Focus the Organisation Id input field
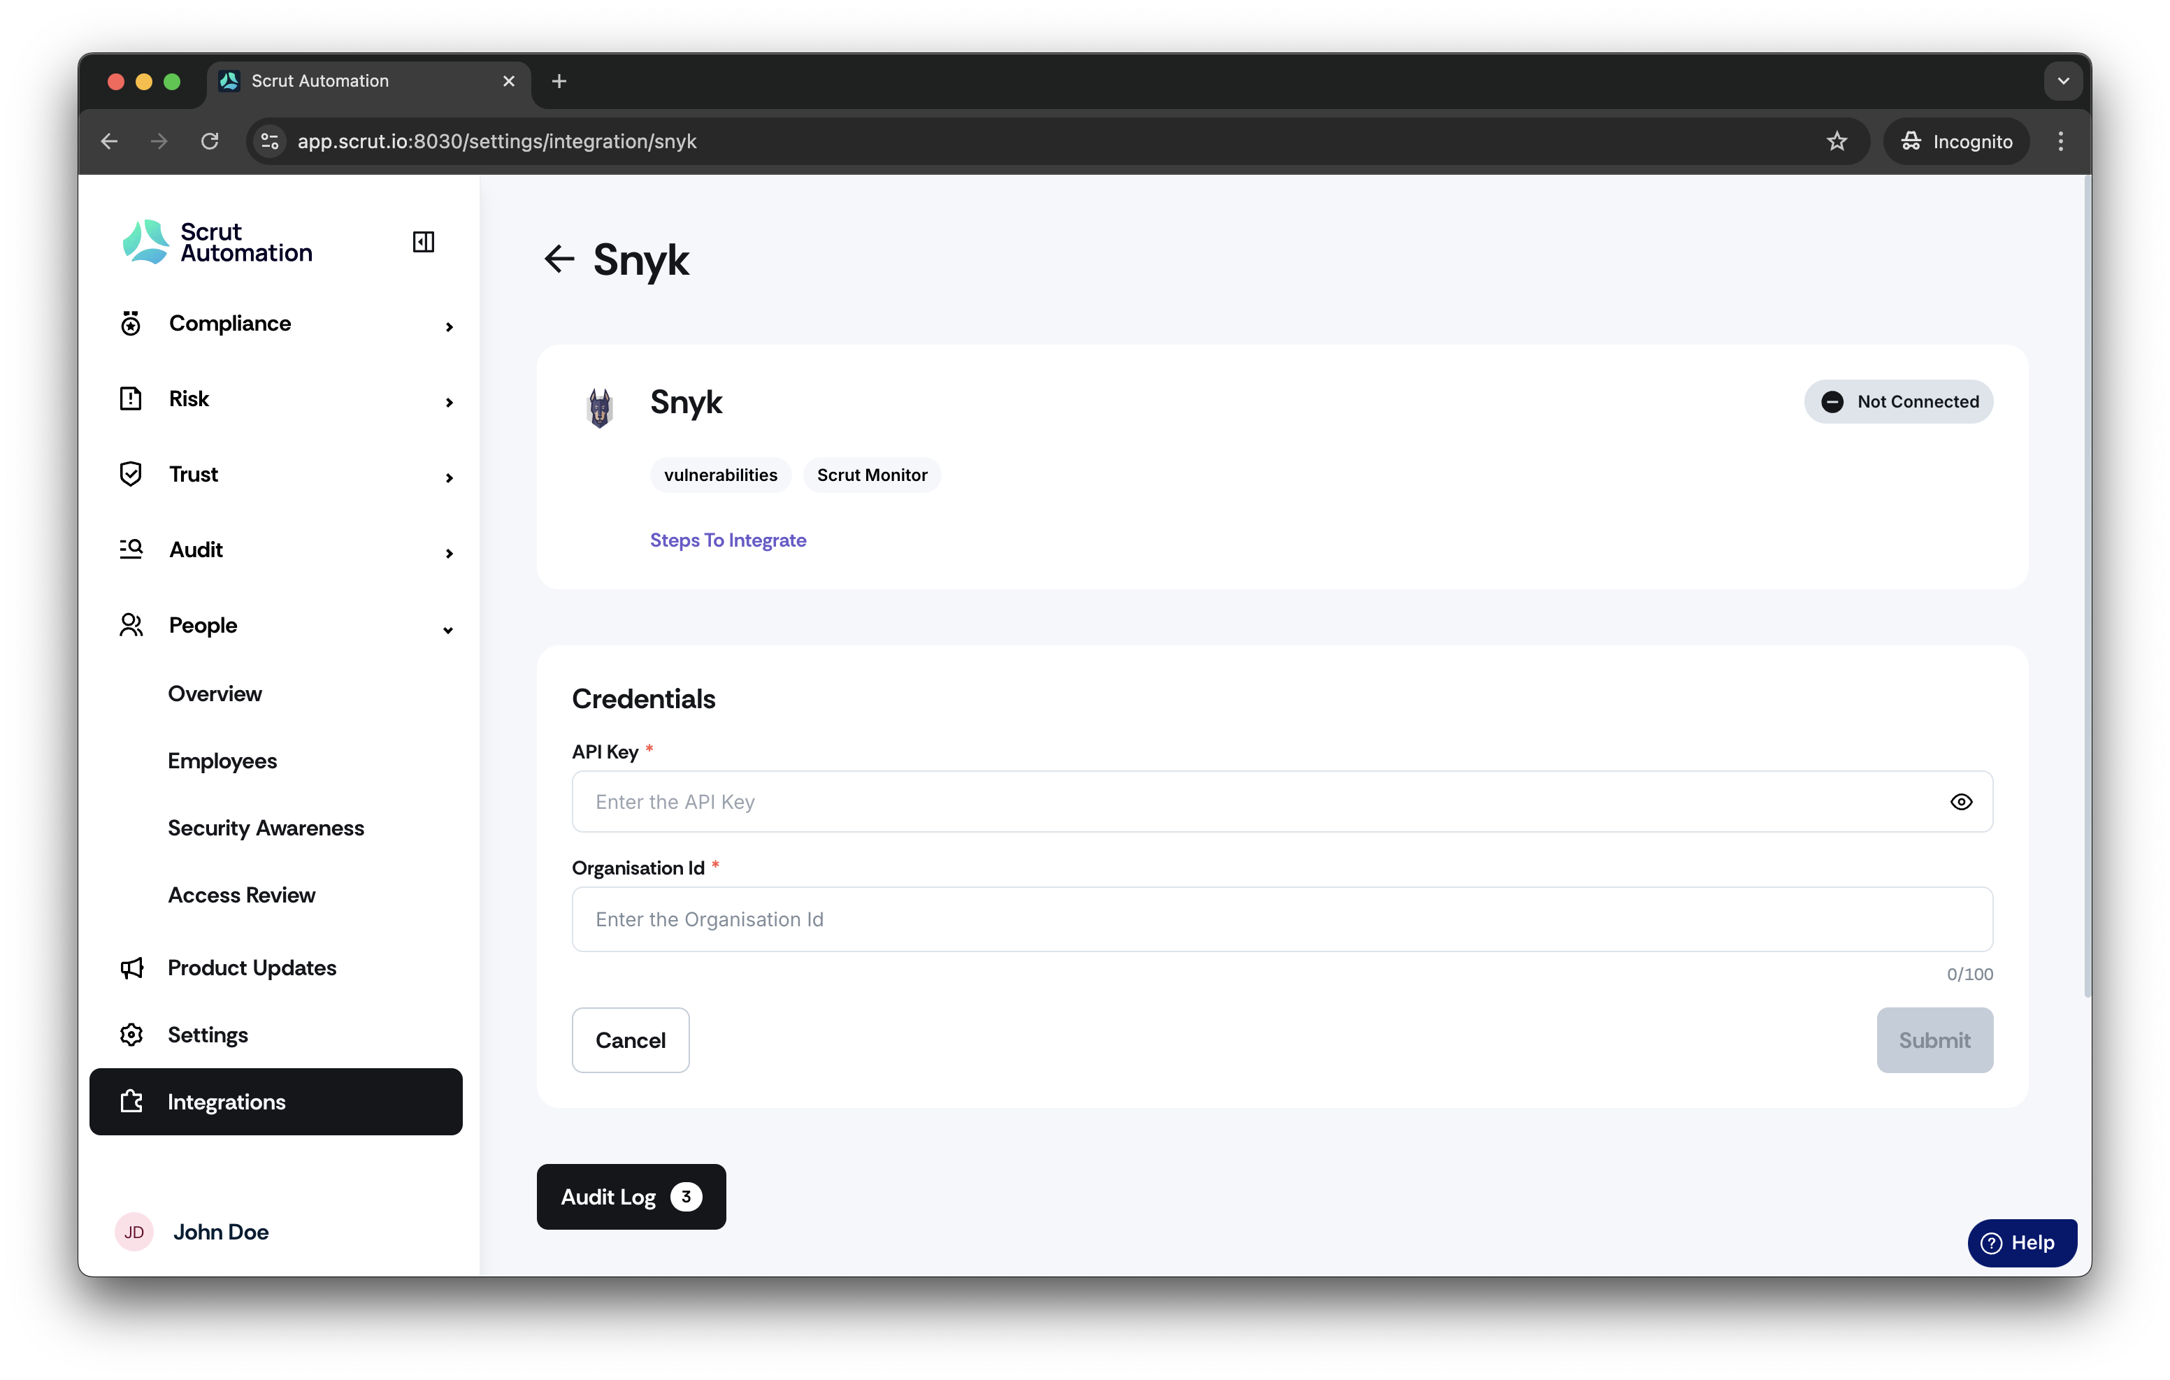The image size is (2170, 1380). 1281,919
